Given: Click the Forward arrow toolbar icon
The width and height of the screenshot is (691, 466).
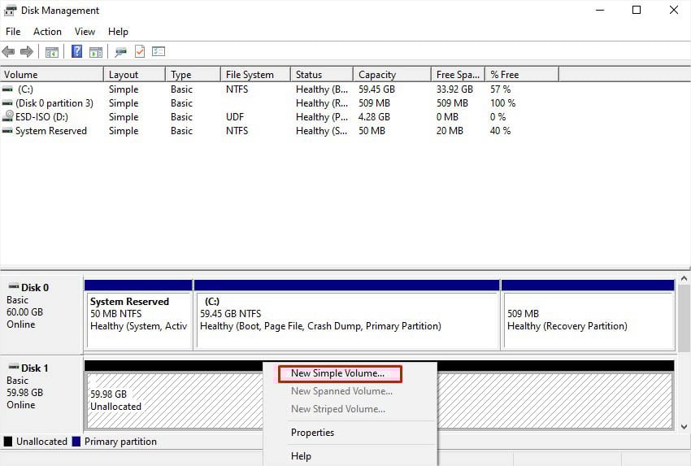Looking at the screenshot, I should click(x=27, y=52).
